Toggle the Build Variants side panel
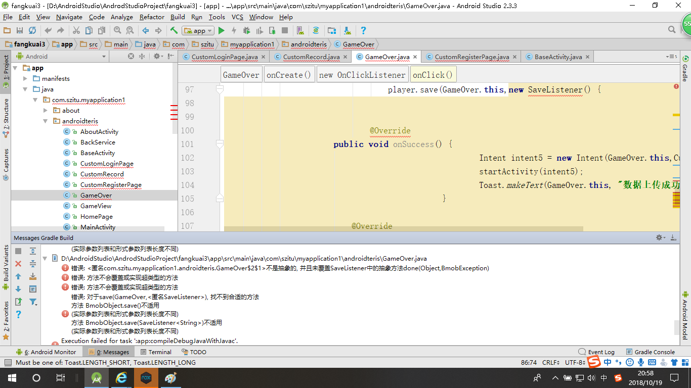 pyautogui.click(x=6, y=267)
